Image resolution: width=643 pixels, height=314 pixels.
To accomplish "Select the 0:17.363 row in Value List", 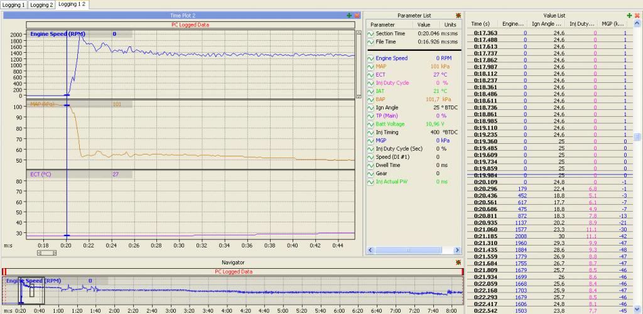I will point(549,33).
